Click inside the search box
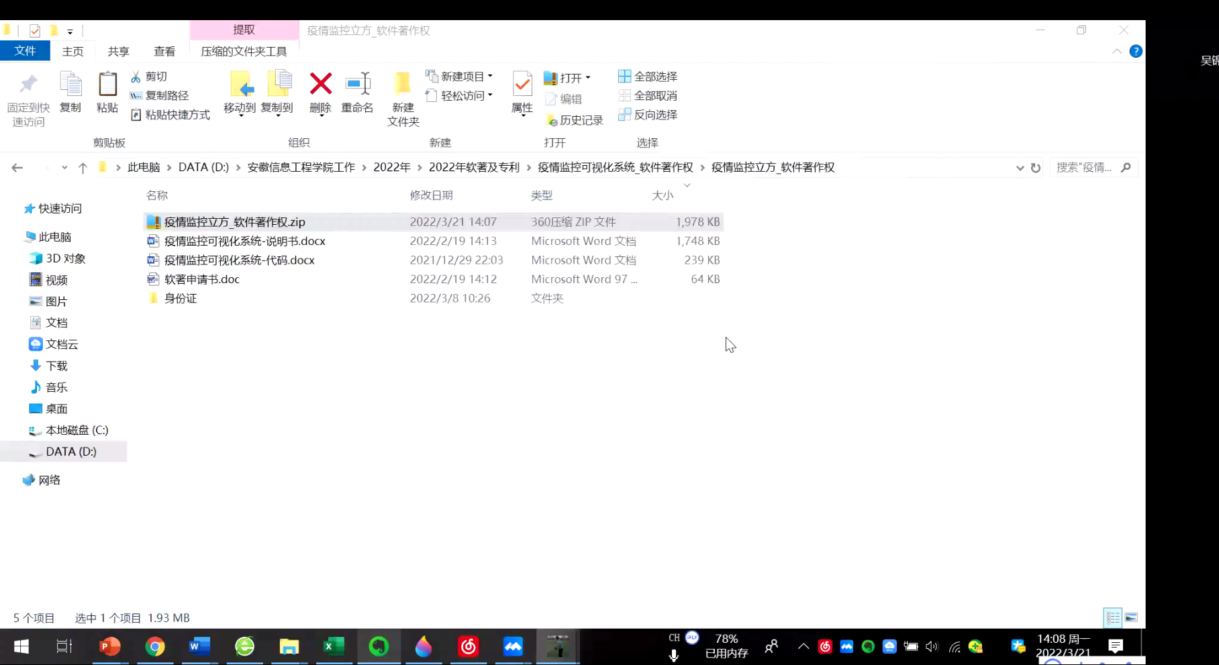Viewport: 1219px width, 665px height. tap(1091, 167)
